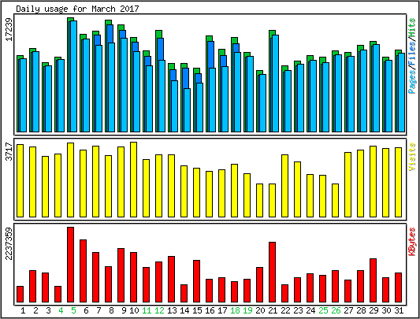Click green day 26 label
Image resolution: width=420 pixels, height=319 pixels.
click(336, 310)
